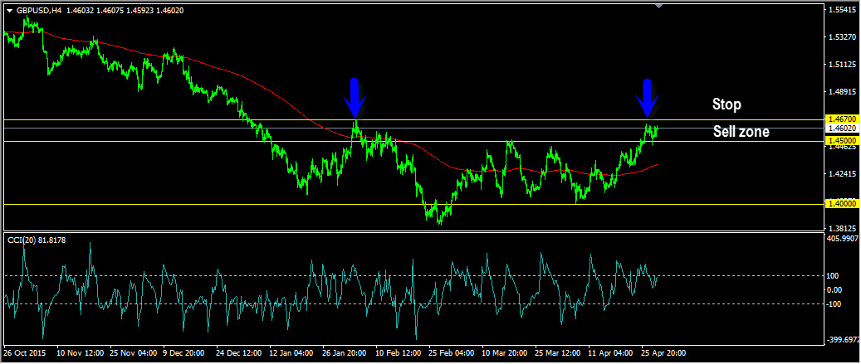Image resolution: width=861 pixels, height=364 pixels.
Task: Click the 100 level on CCI scale
Action: coord(833,275)
